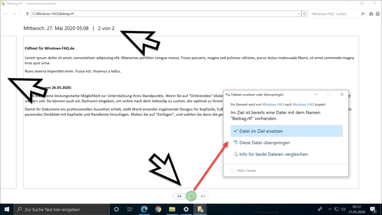Screen dimensions: 382x215
Task: Go to next file version
Action: pos(203,196)
